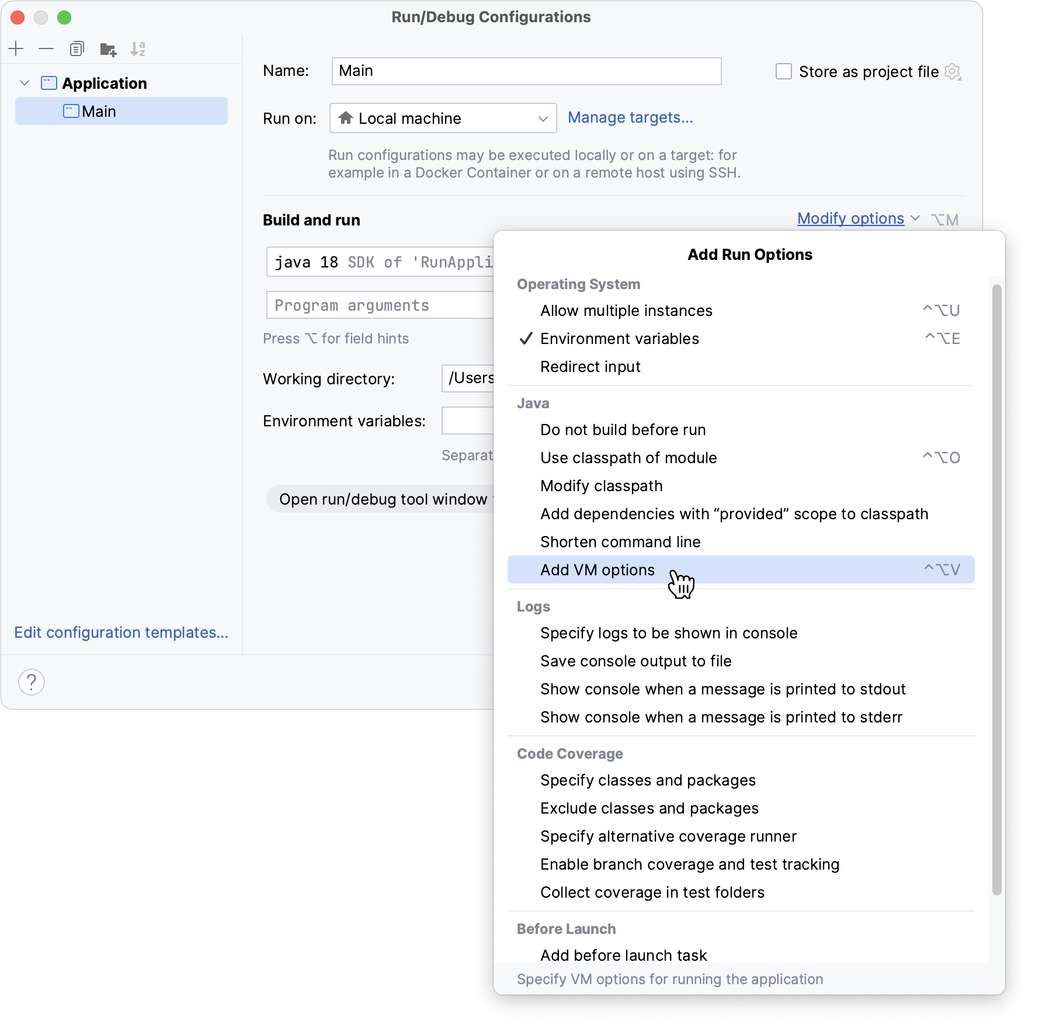Close the dialog with the red button
The image size is (1063, 1032).
click(x=18, y=18)
